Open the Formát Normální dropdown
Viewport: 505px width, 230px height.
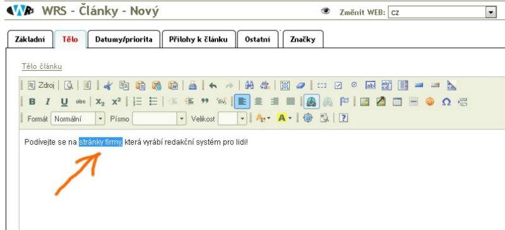(78, 119)
